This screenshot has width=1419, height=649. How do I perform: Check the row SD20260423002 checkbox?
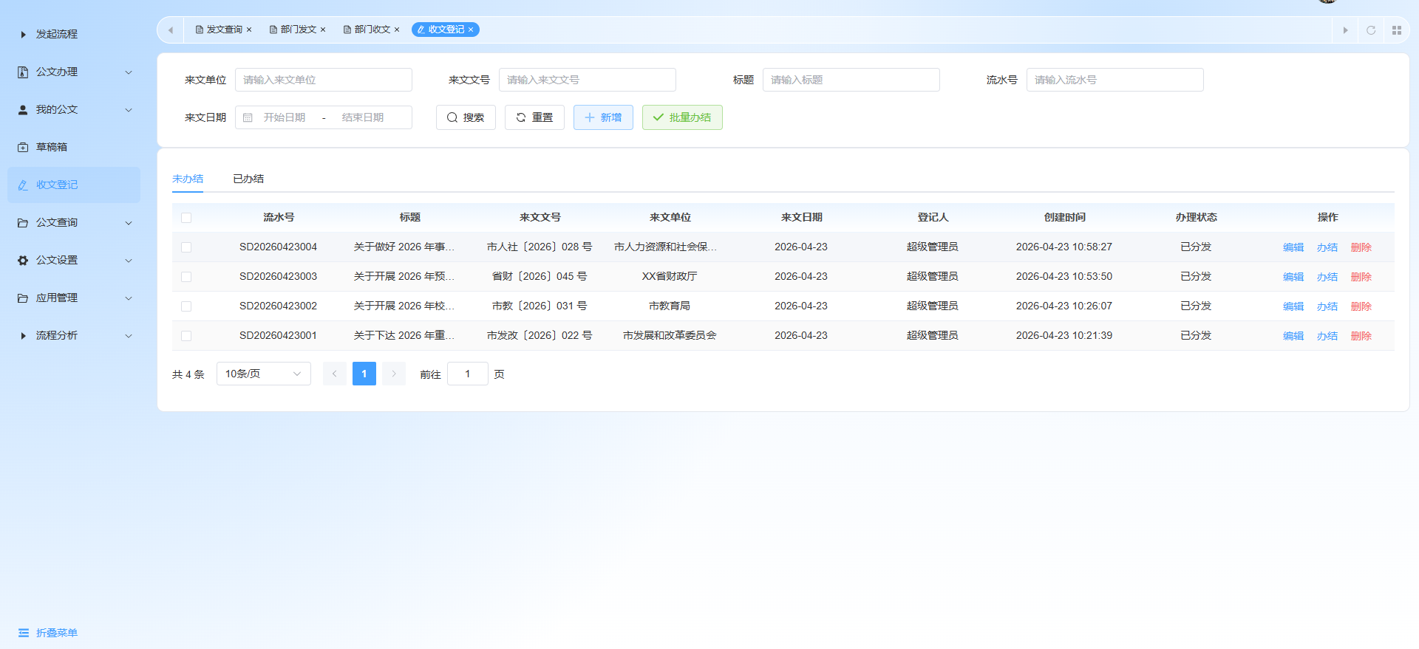point(186,306)
